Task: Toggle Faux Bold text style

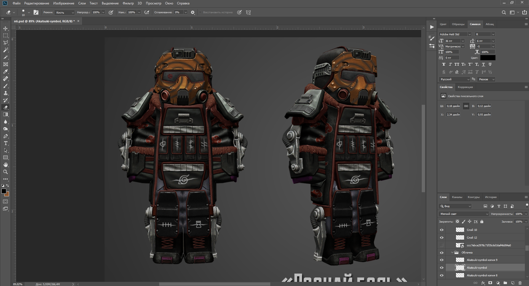Action: click(x=443, y=64)
